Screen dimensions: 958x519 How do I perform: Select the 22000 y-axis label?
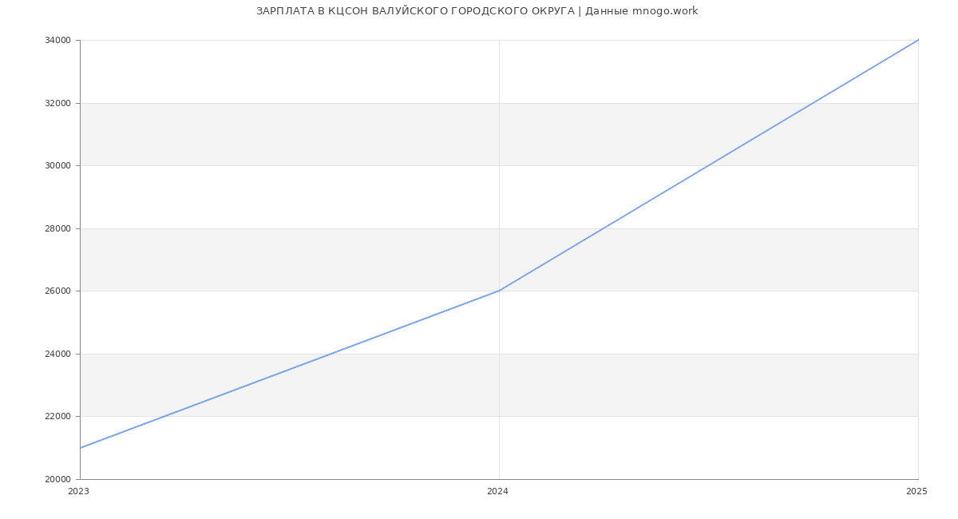point(59,417)
